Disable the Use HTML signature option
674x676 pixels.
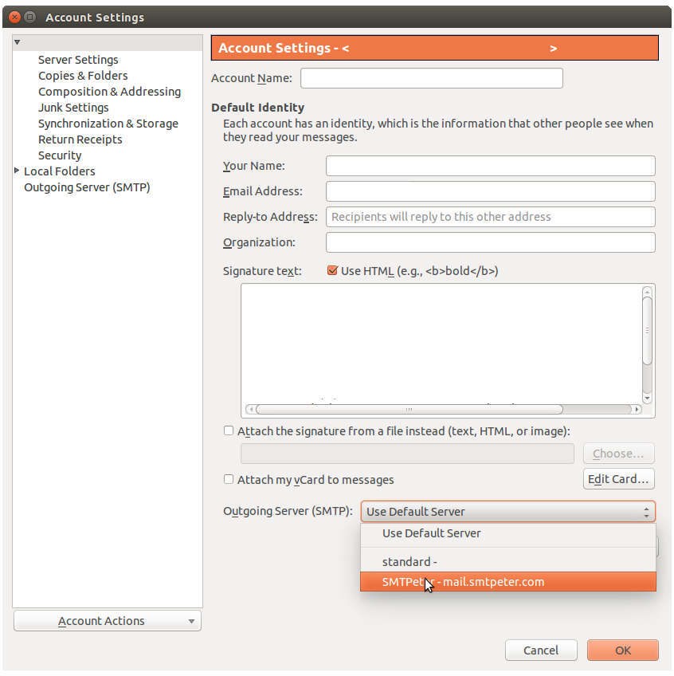click(332, 270)
